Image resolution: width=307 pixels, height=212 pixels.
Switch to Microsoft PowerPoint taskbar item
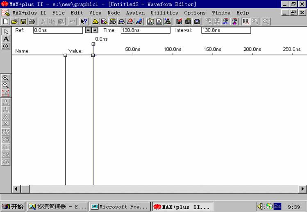point(120,207)
